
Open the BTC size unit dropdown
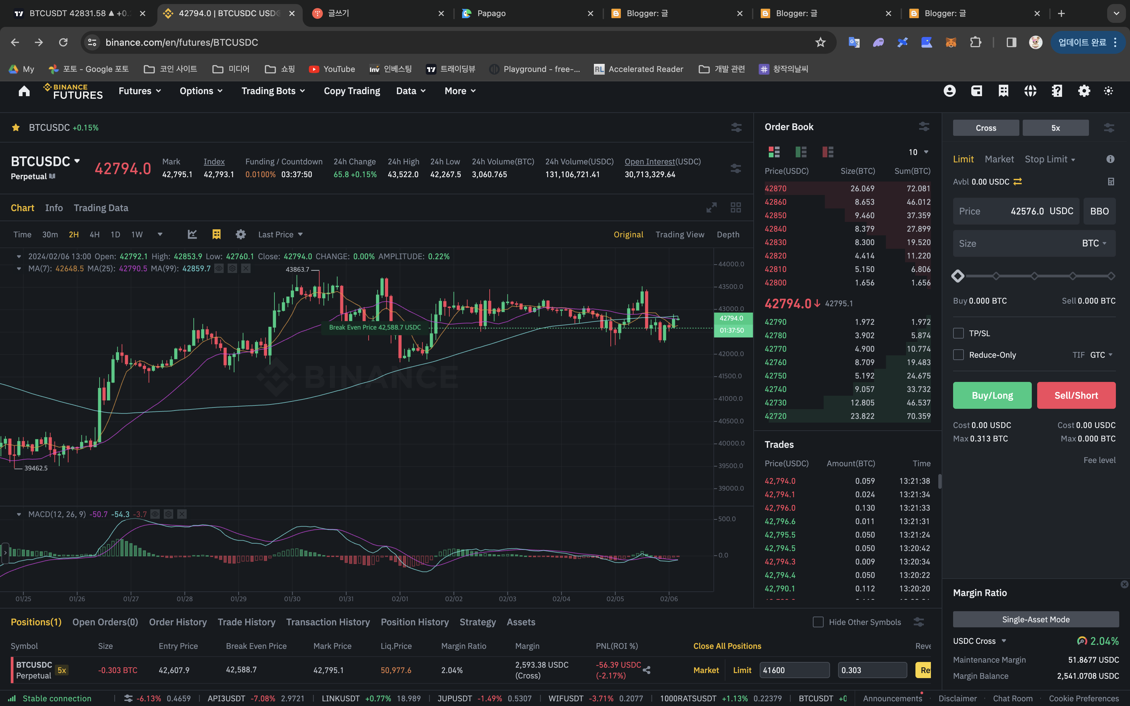click(1094, 243)
